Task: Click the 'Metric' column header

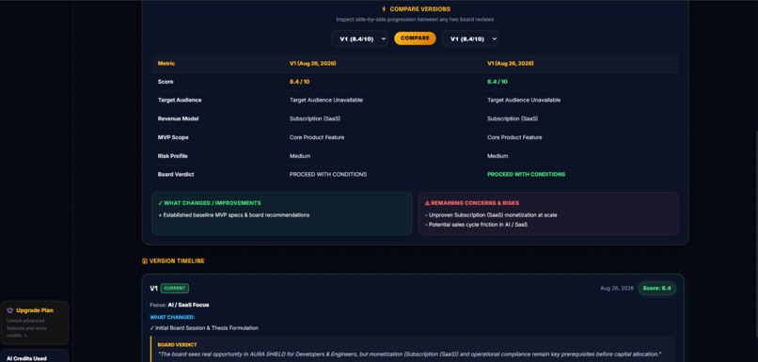Action: (166, 64)
